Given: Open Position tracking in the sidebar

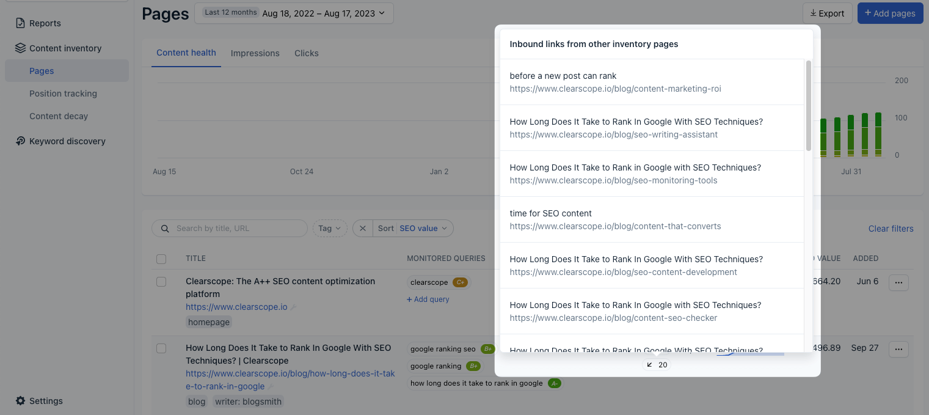Looking at the screenshot, I should pyautogui.click(x=63, y=94).
